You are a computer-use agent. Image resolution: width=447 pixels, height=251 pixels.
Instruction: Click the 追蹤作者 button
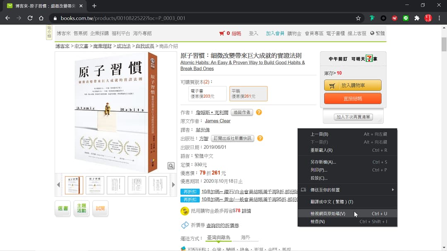click(x=242, y=112)
